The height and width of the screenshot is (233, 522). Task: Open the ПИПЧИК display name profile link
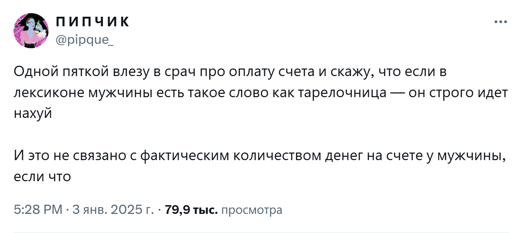[x=92, y=22]
